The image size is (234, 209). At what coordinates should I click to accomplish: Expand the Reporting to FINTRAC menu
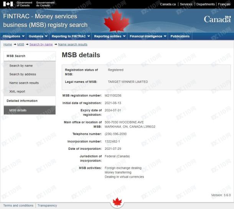pyautogui.click(x=71, y=36)
